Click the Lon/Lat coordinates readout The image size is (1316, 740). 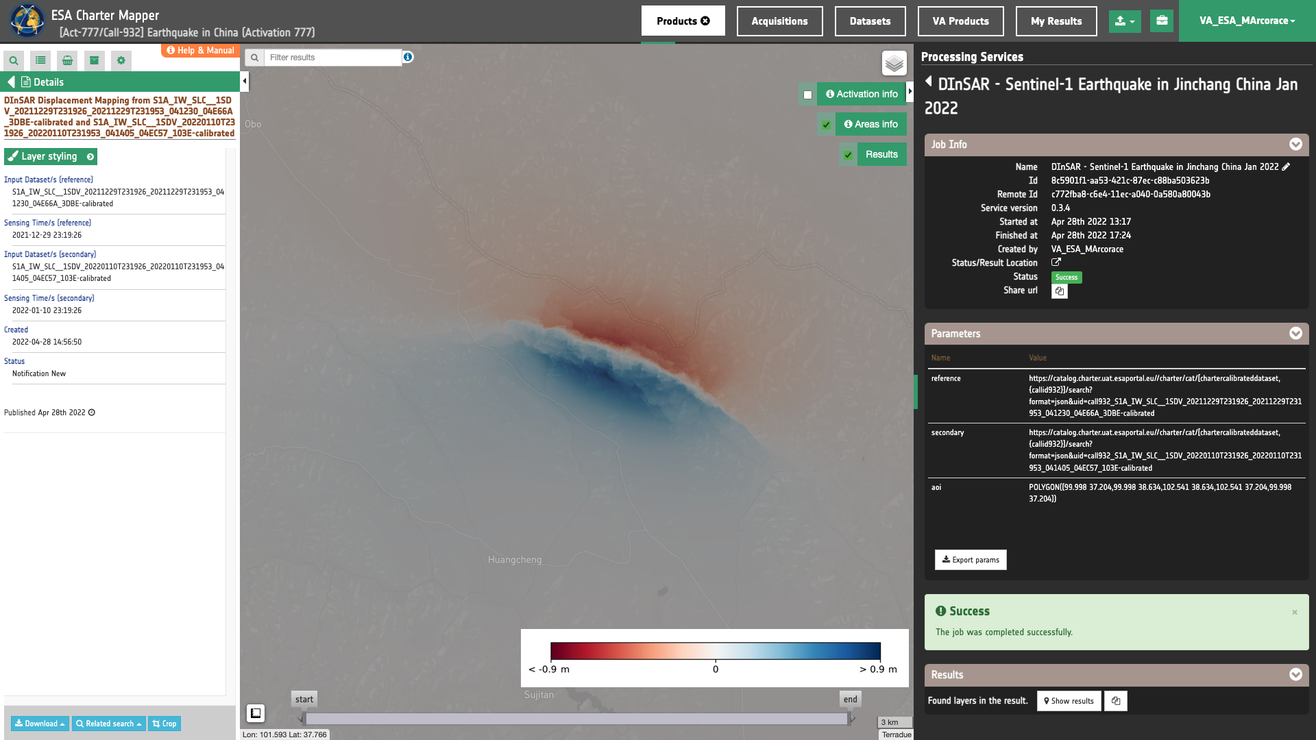(284, 735)
